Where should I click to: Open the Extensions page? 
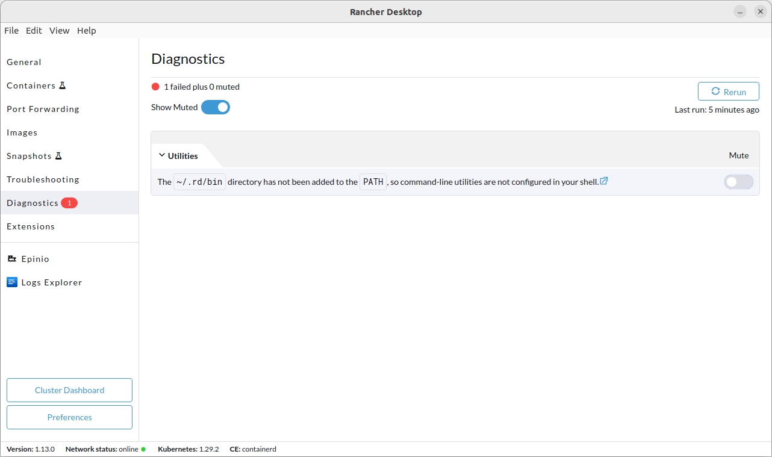[69, 226]
